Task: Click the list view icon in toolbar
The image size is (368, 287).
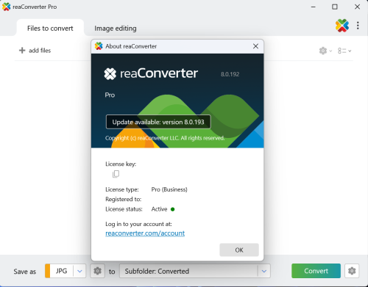Action: point(342,51)
